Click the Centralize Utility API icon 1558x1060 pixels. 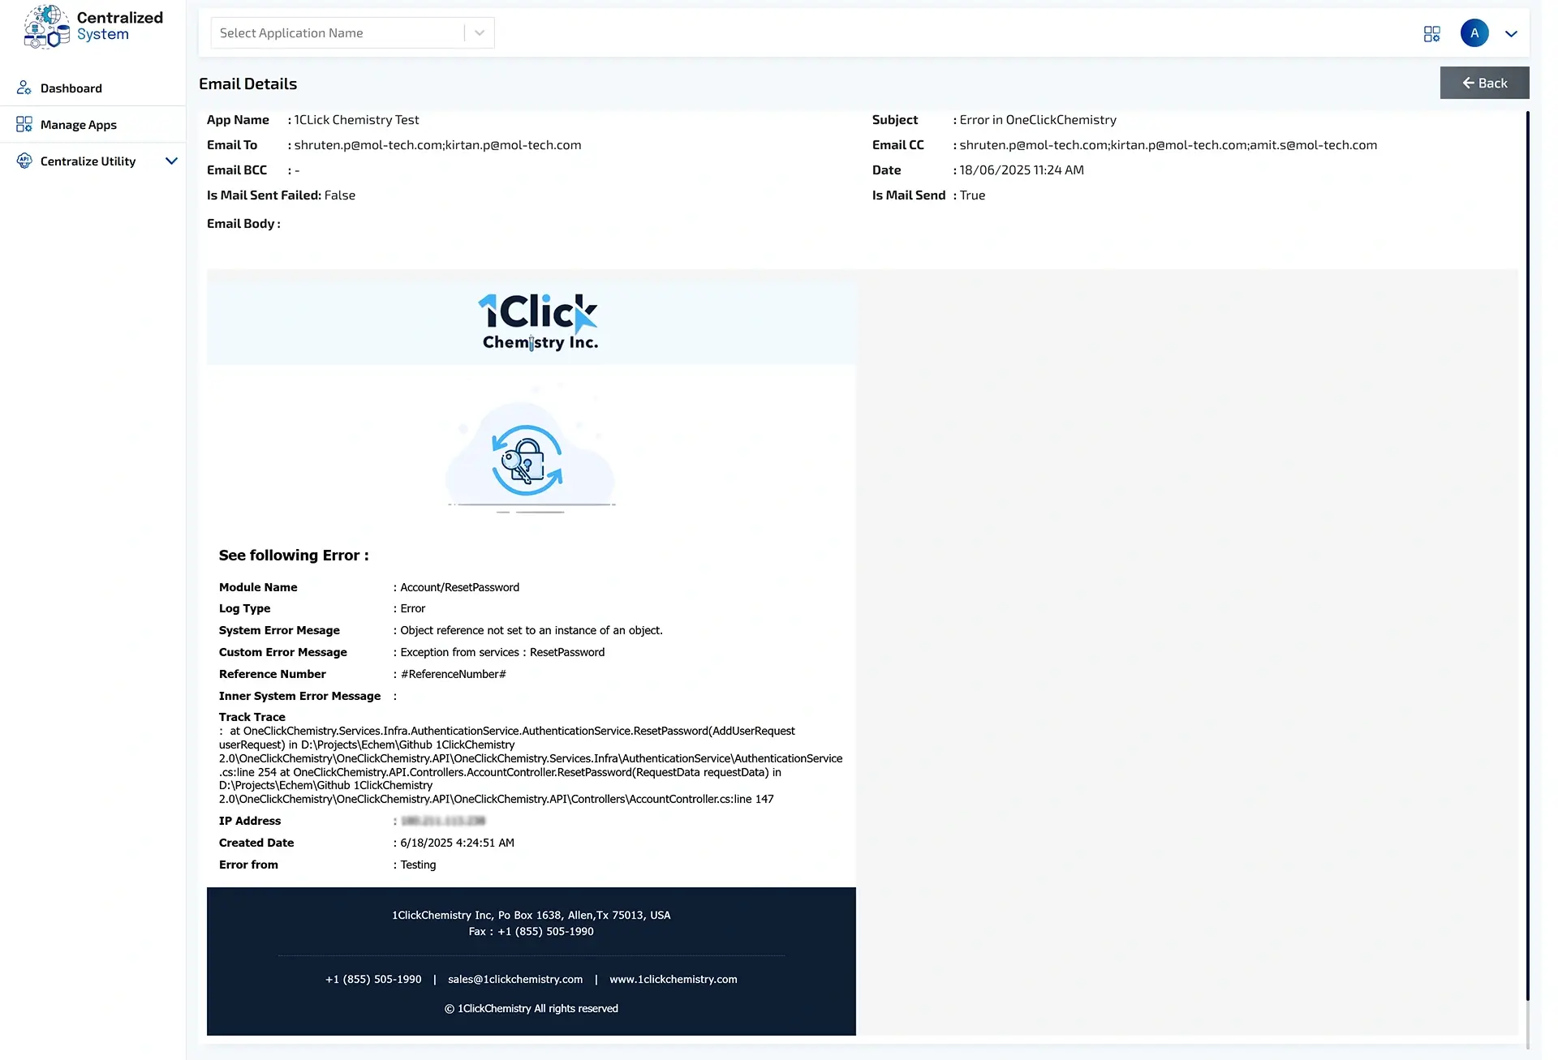pyautogui.click(x=24, y=161)
